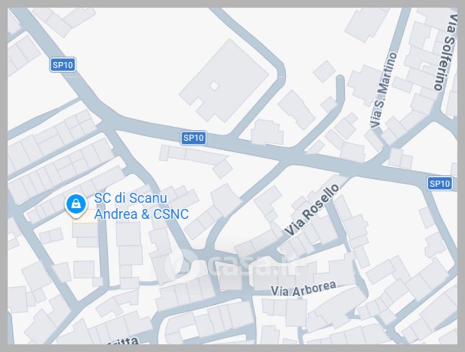This screenshot has height=352, width=465.
Task: Click the partially visible 'ritta' street label
Action: (x=123, y=341)
